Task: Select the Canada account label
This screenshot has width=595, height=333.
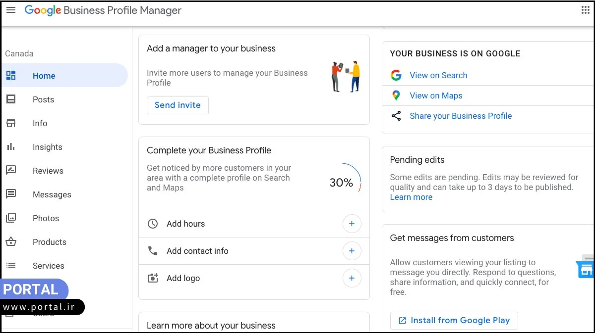Action: pyautogui.click(x=19, y=53)
